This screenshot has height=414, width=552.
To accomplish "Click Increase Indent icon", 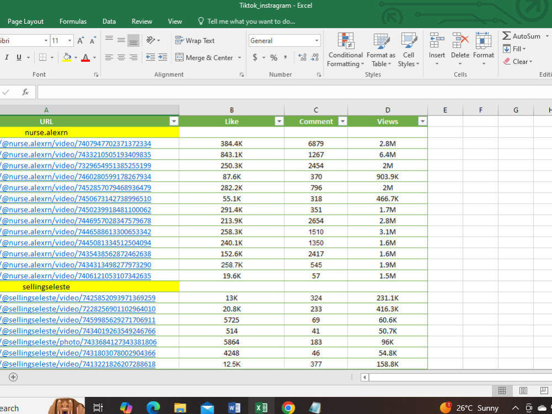I will click(x=163, y=57).
